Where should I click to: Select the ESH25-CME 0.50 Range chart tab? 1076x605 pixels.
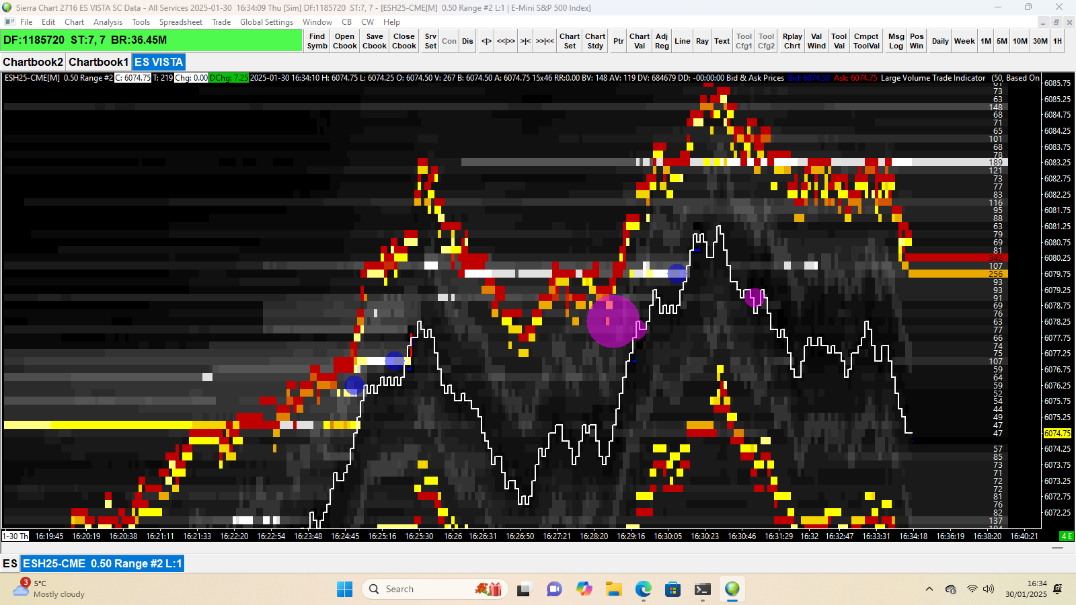(102, 563)
